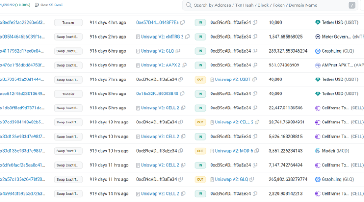Copy the Uniswap V2: AAPX 2 address
364x202 pixels.
(x=184, y=65)
